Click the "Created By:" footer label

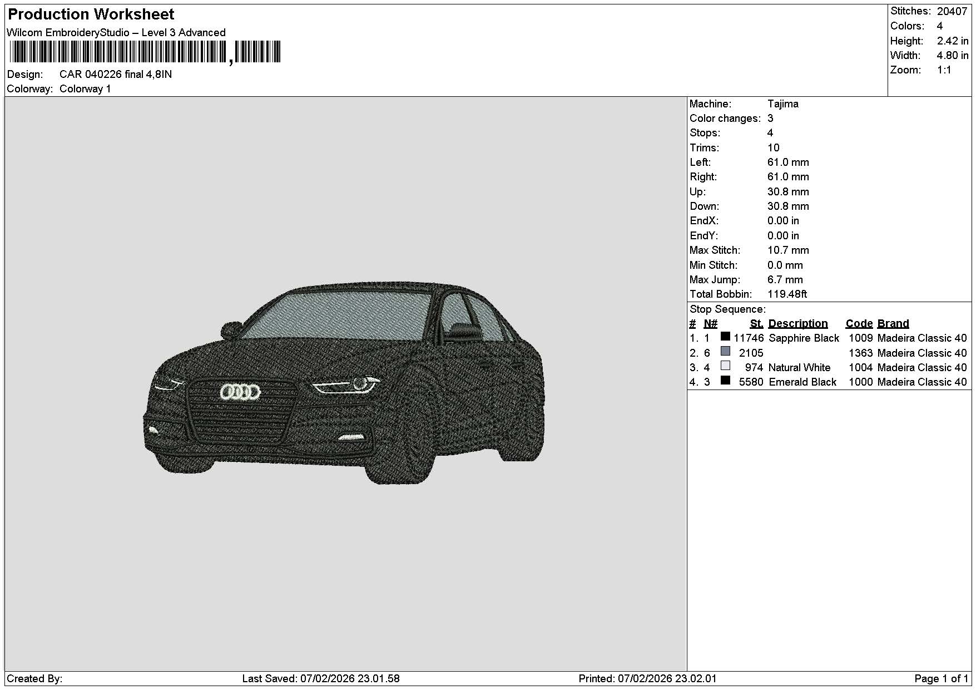click(34, 678)
